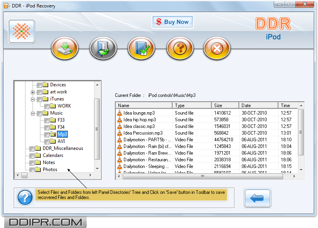Click the DDR_Miscellaneous folder icon
The image size is (318, 228).
tap(38, 148)
